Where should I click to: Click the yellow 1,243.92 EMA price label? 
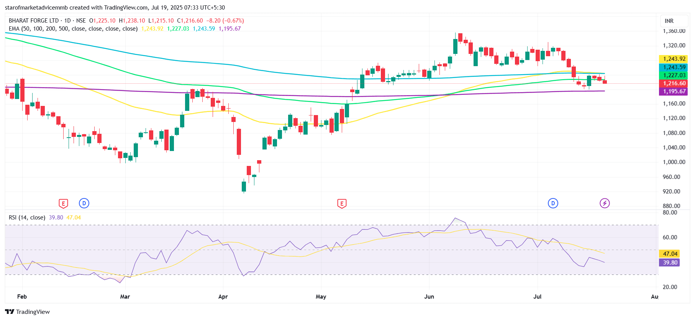pyautogui.click(x=674, y=59)
